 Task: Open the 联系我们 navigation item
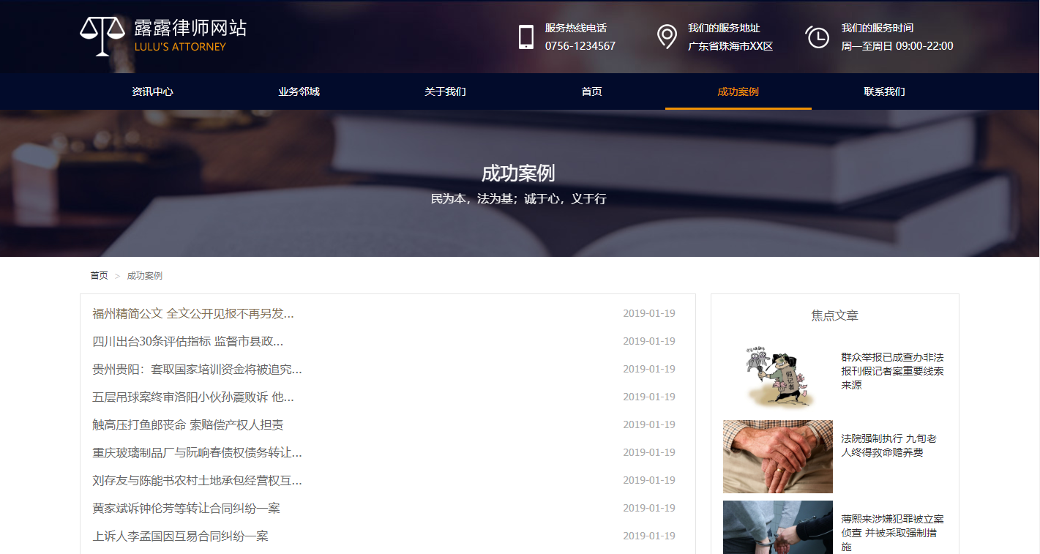click(884, 91)
